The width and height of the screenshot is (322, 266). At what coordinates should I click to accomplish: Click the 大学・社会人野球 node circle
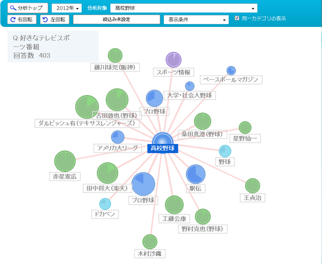pyautogui.click(x=190, y=86)
